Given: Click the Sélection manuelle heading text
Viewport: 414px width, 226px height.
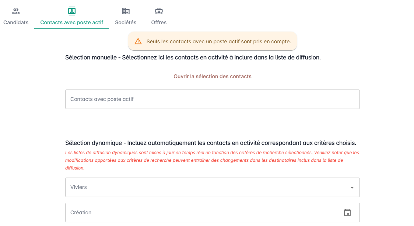Looking at the screenshot, I should tap(193, 58).
